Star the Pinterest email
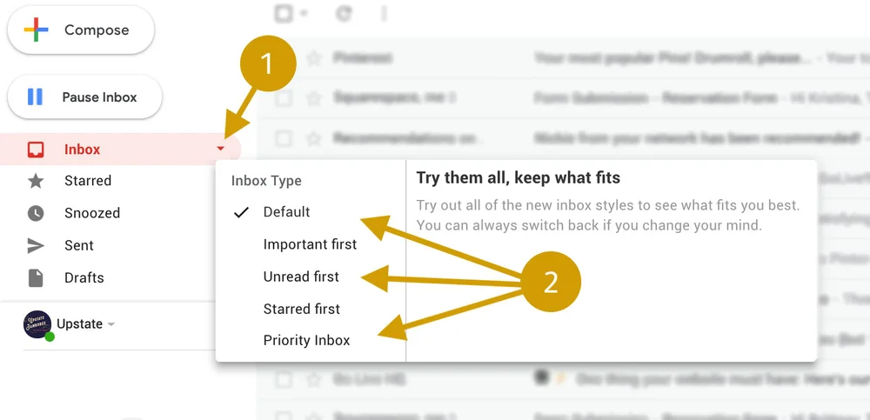This screenshot has height=420, width=870. click(314, 57)
